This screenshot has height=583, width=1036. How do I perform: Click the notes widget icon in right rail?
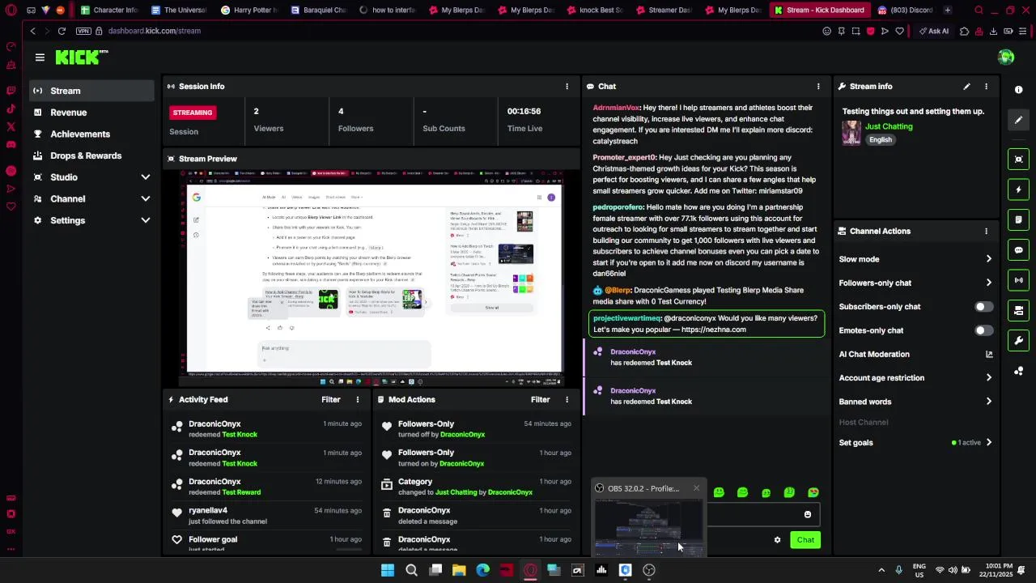(1019, 219)
